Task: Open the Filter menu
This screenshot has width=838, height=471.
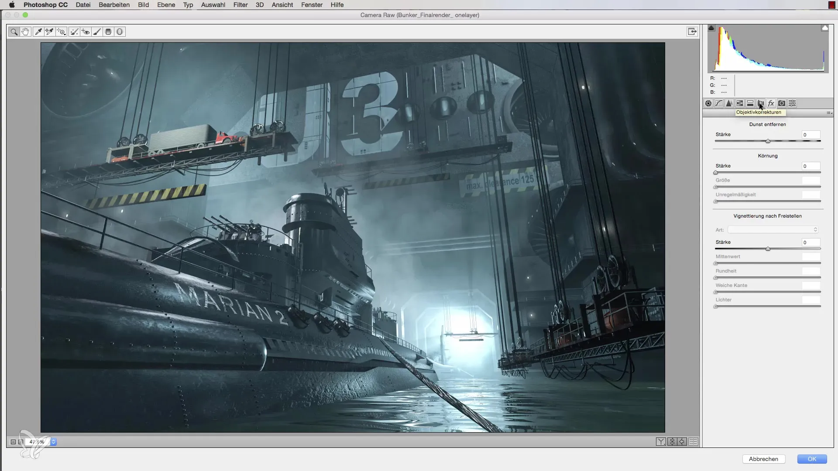Action: [x=240, y=5]
